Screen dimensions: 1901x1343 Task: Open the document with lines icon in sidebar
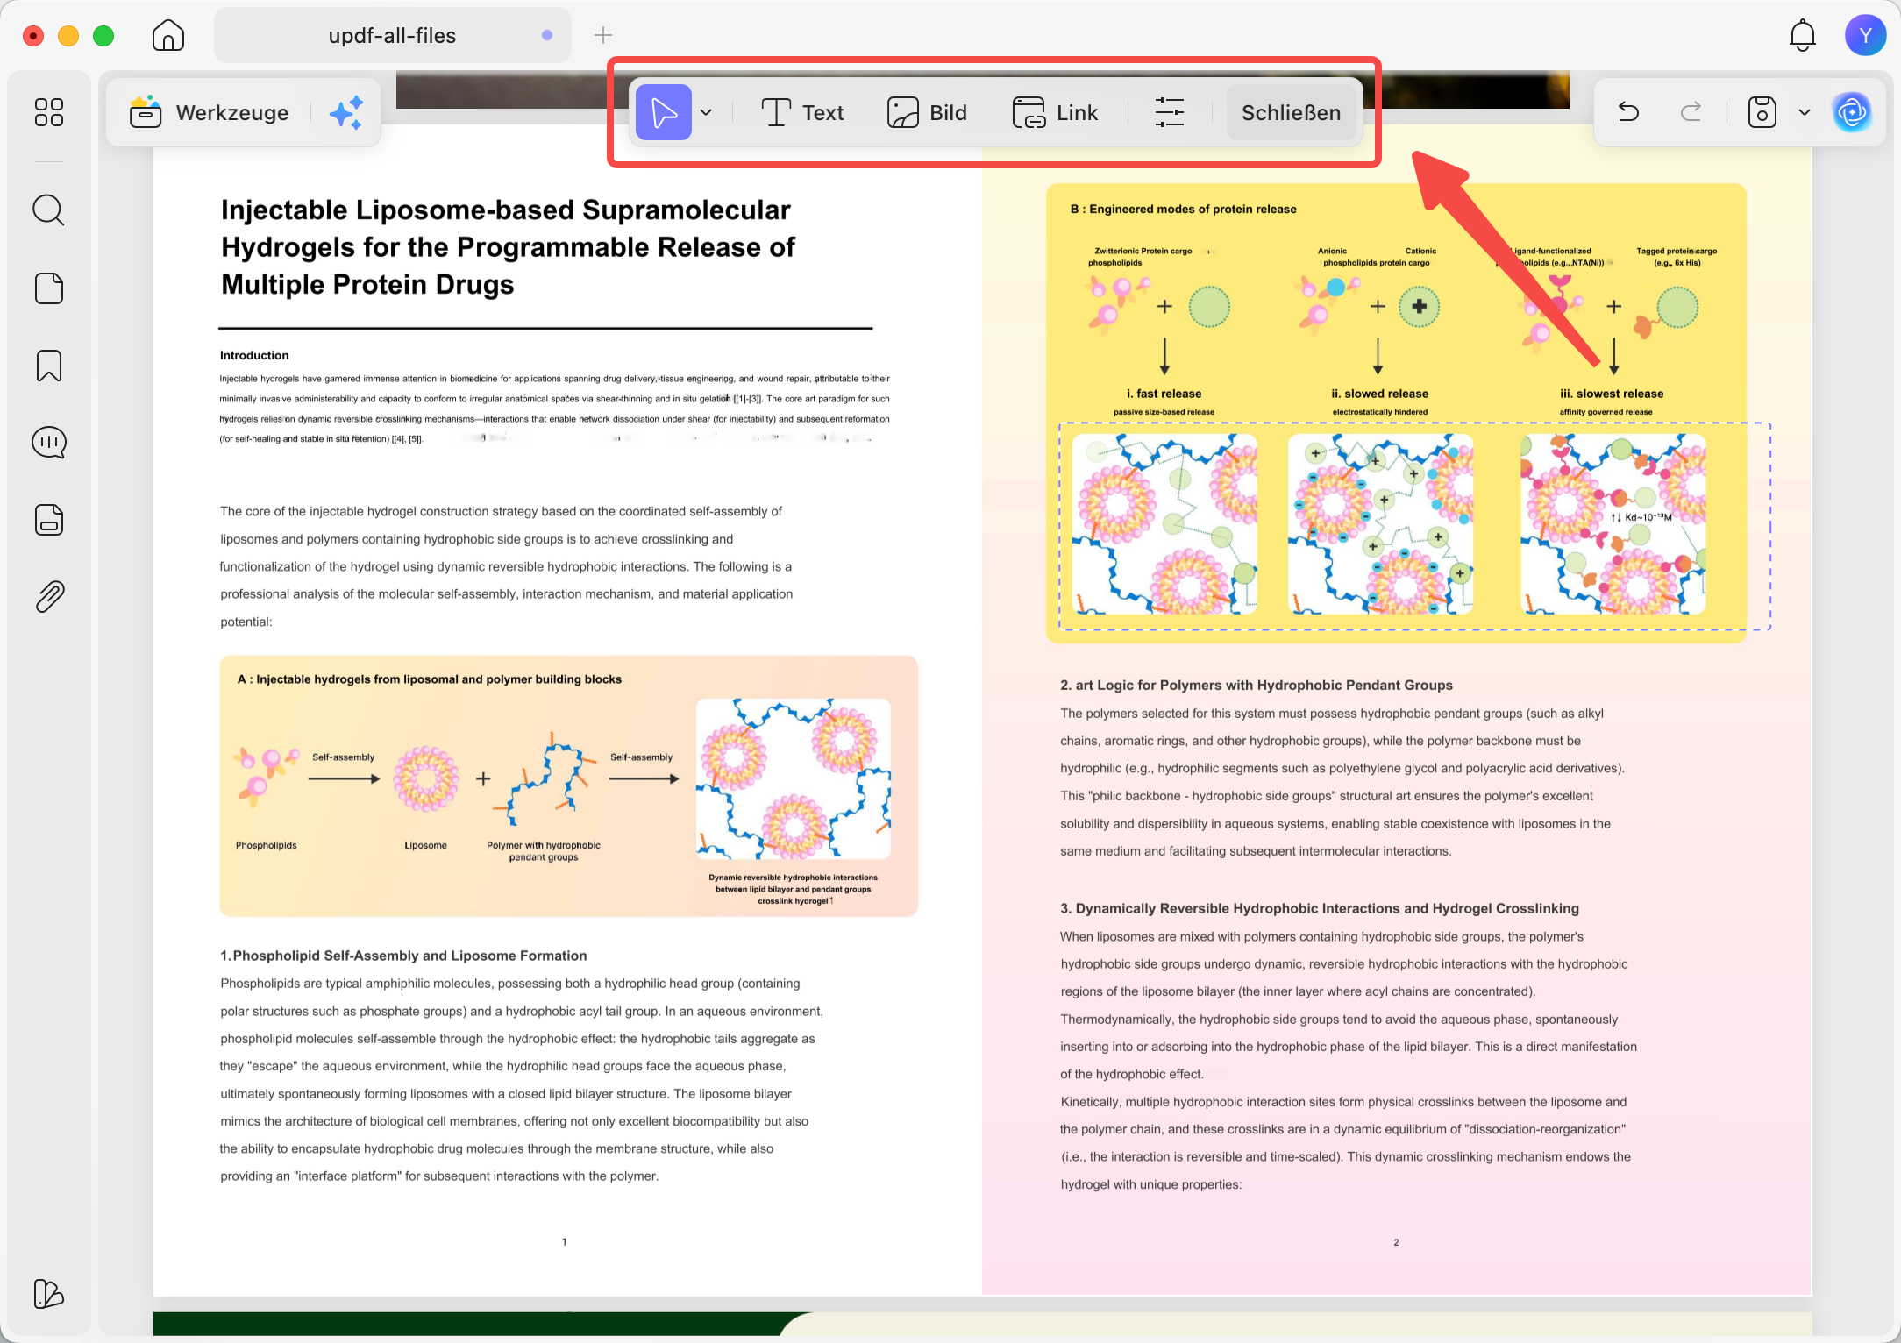tap(49, 520)
